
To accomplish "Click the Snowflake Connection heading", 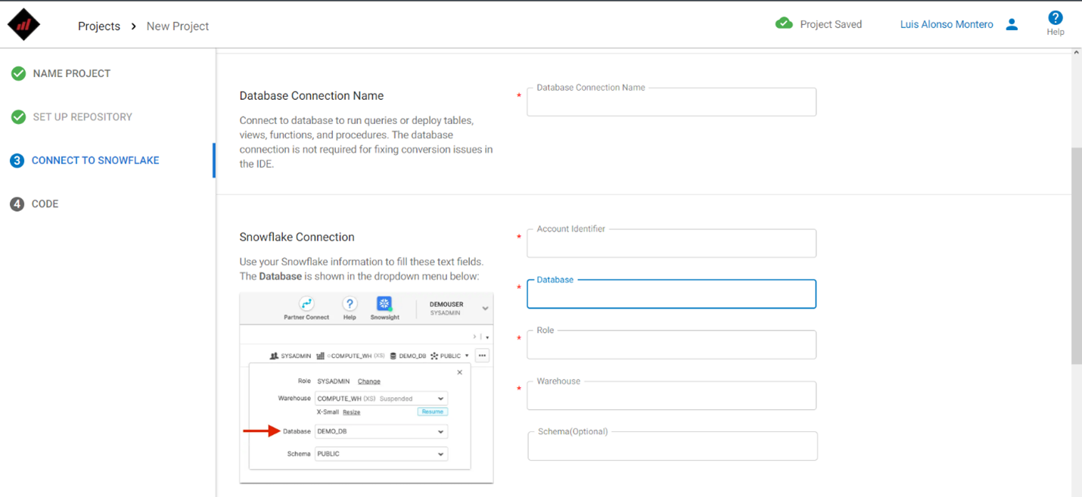I will [297, 237].
